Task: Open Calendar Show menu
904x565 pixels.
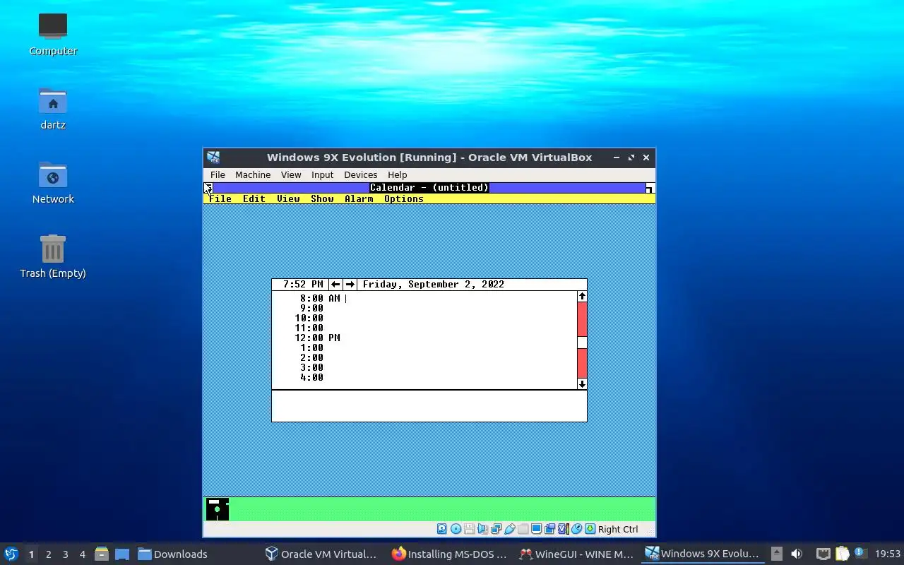Action: coord(322,198)
